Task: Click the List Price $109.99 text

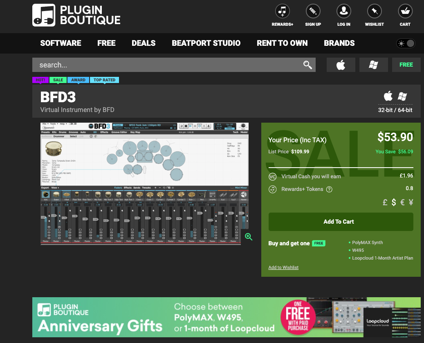Action: point(289,152)
